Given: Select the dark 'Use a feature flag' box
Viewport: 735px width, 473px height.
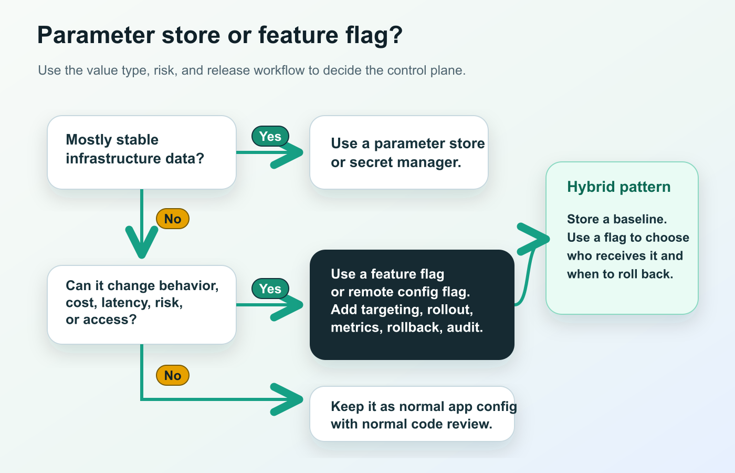Looking at the screenshot, I should (412, 305).
